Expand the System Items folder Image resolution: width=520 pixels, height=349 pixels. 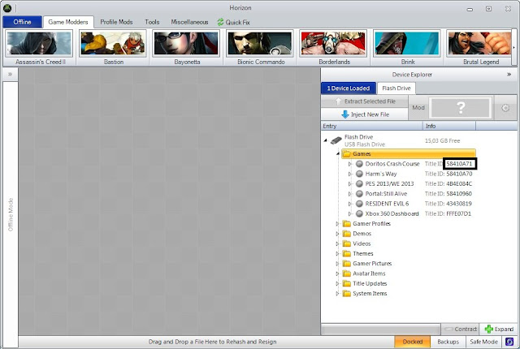[x=337, y=293]
